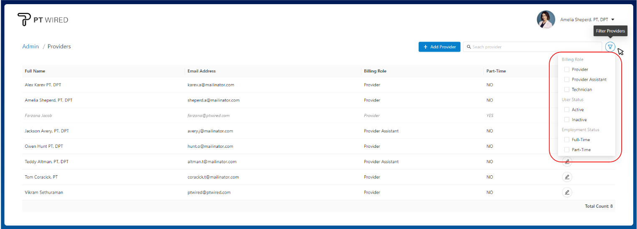Image resolution: width=637 pixels, height=229 pixels.
Task: Go to the Admin breadcrumb link
Action: point(30,47)
